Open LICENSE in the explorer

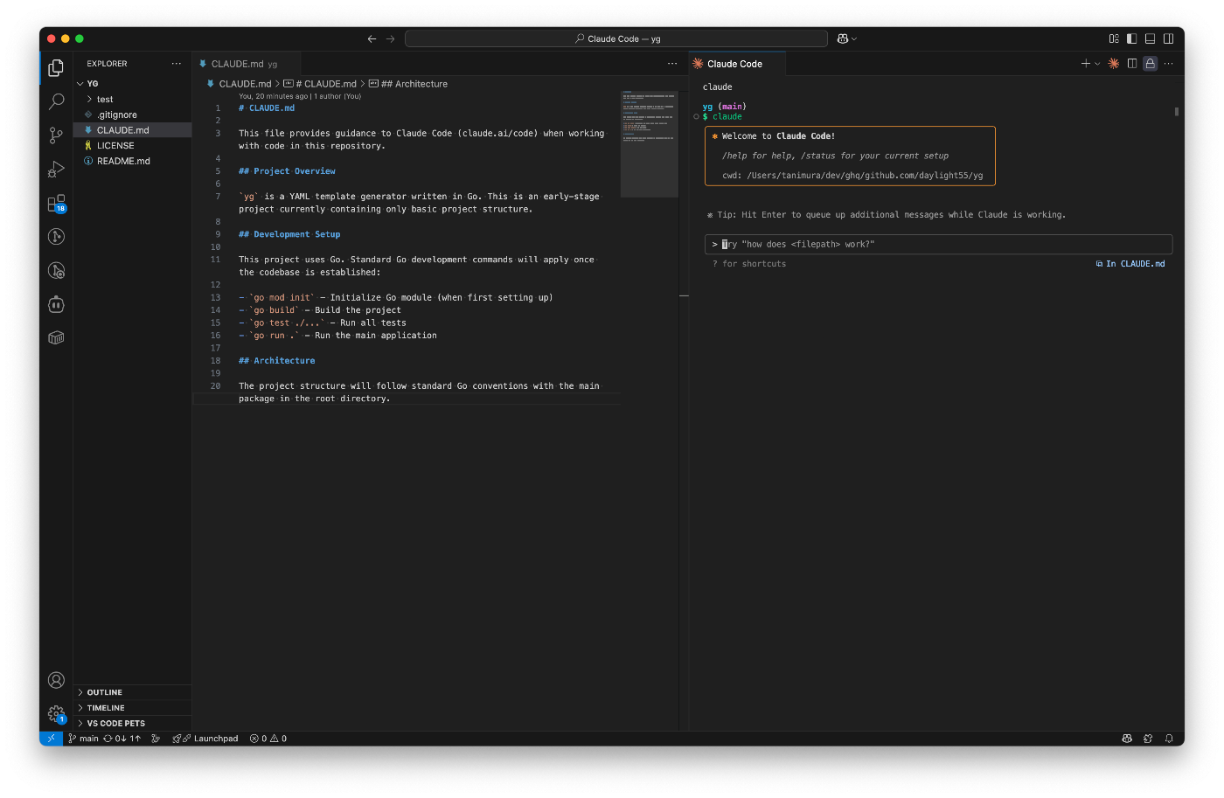tap(133, 146)
